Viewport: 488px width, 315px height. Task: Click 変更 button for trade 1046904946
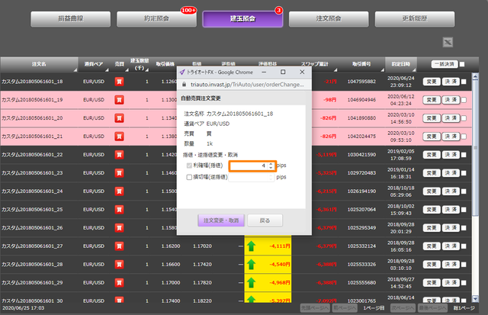point(432,100)
